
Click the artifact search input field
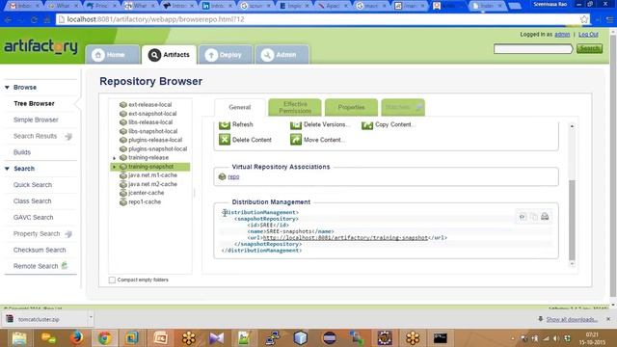click(533, 48)
